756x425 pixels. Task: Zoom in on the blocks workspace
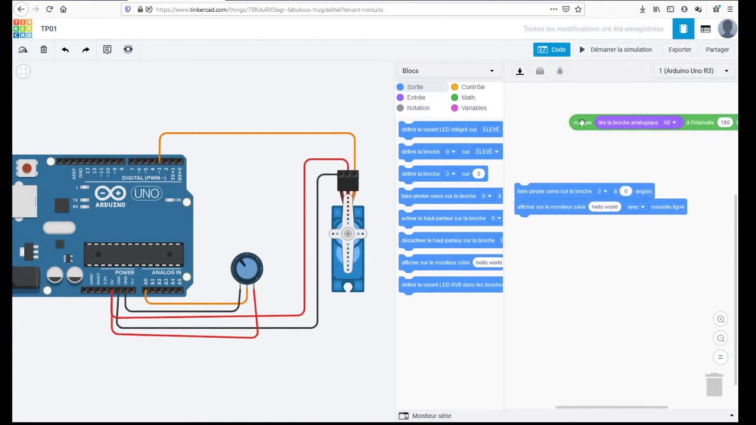721,319
